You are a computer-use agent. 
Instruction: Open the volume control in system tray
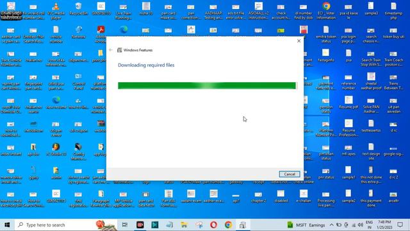[361, 225]
